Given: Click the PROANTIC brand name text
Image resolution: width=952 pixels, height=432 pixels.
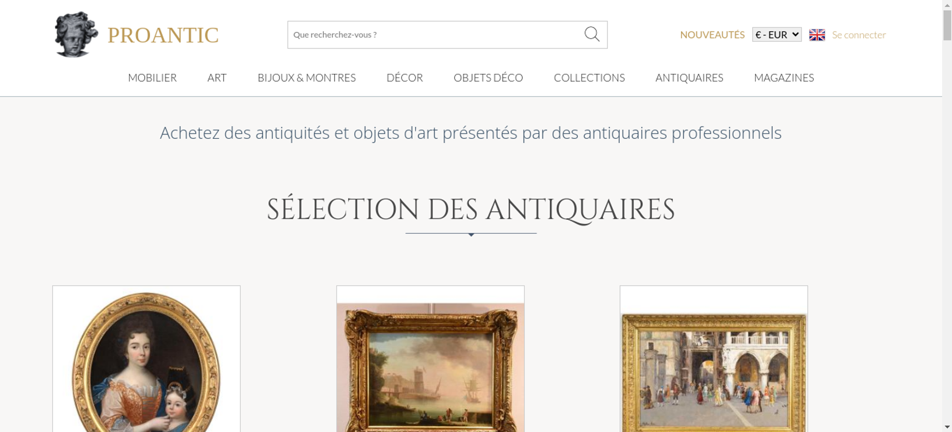Looking at the screenshot, I should pyautogui.click(x=163, y=35).
